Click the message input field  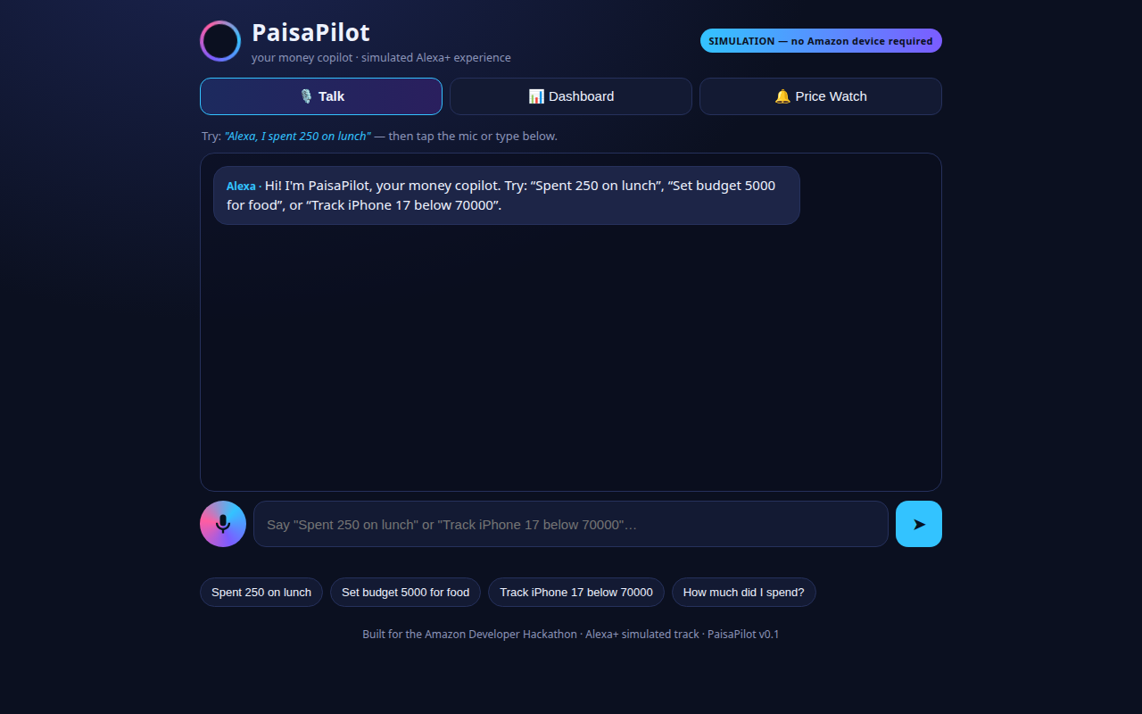tap(571, 524)
